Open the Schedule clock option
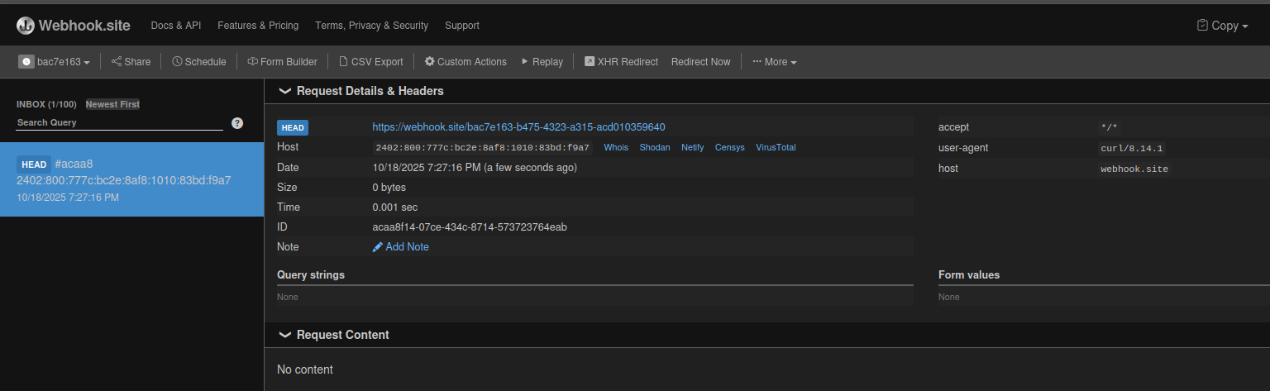 pyautogui.click(x=198, y=62)
